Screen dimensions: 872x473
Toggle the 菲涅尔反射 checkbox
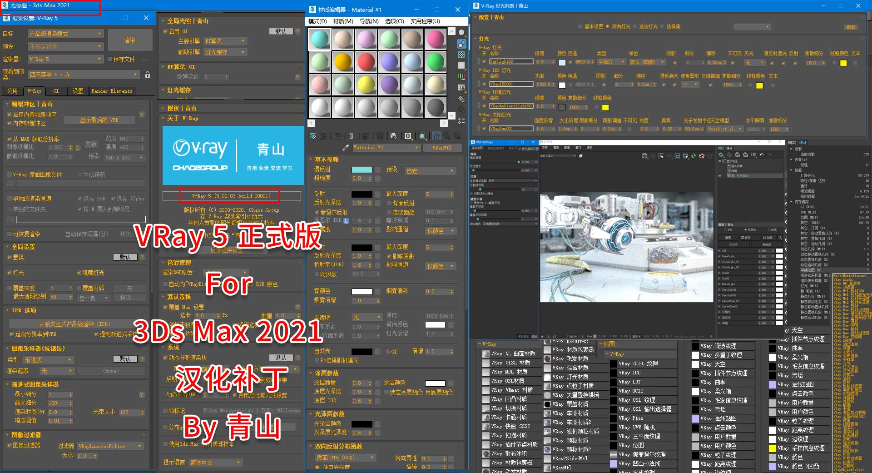pyautogui.click(x=317, y=212)
